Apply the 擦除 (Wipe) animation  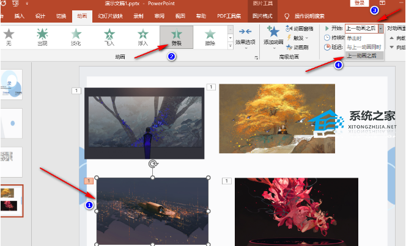click(210, 37)
